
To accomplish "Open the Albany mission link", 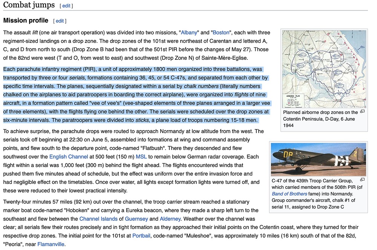I will point(189,33).
